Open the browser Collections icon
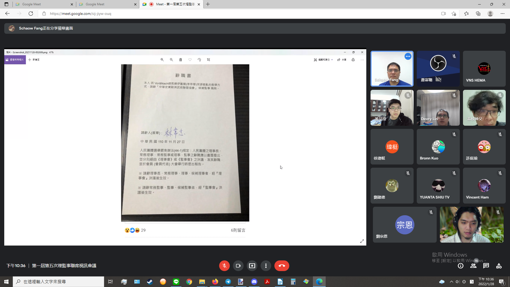The height and width of the screenshot is (287, 510). (x=478, y=14)
